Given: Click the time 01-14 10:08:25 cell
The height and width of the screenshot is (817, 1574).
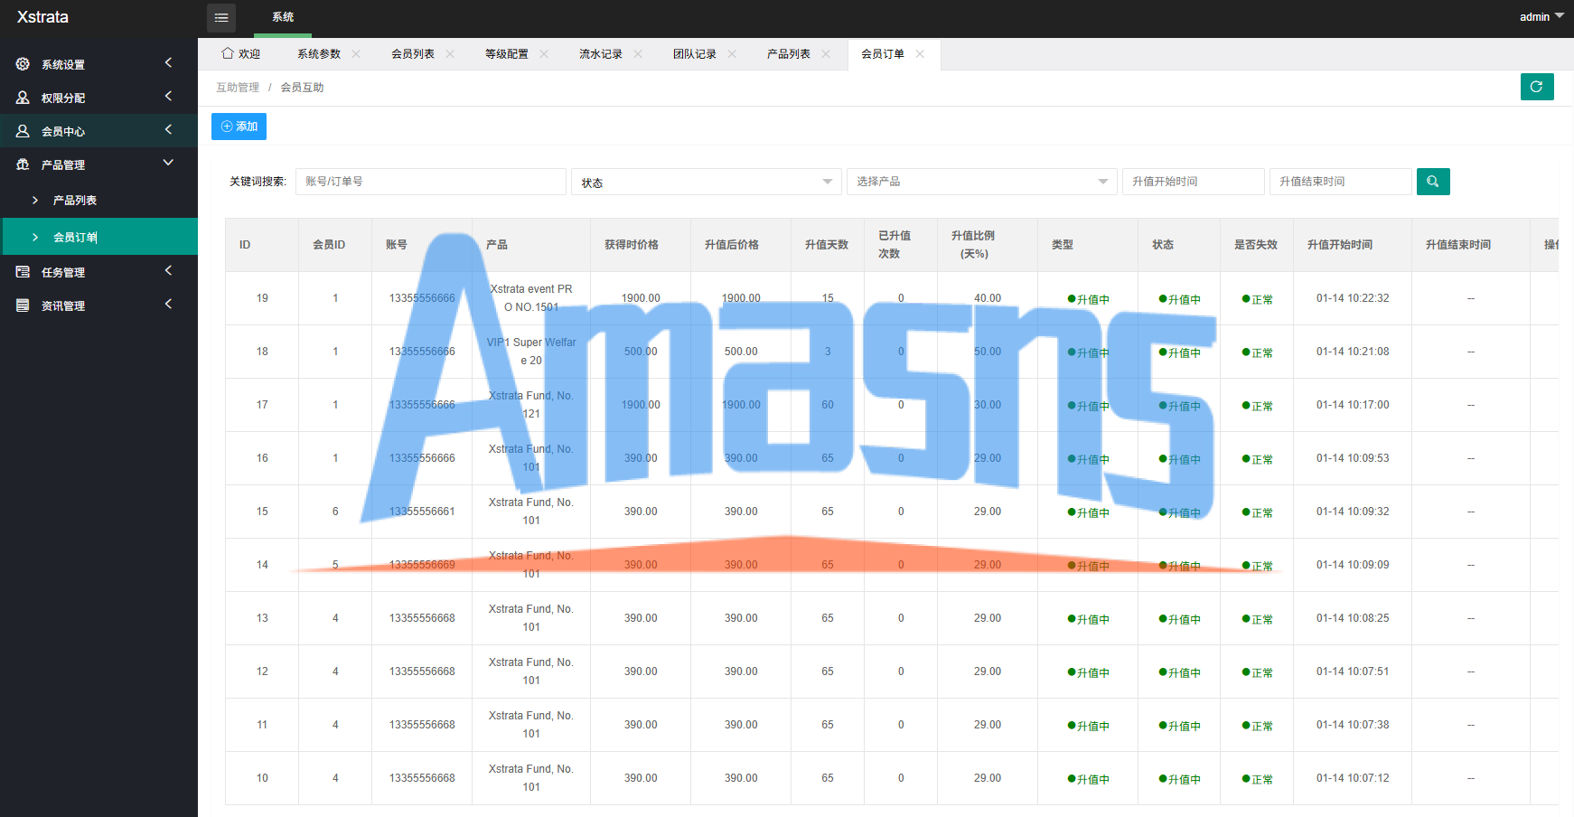Looking at the screenshot, I should [x=1353, y=618].
